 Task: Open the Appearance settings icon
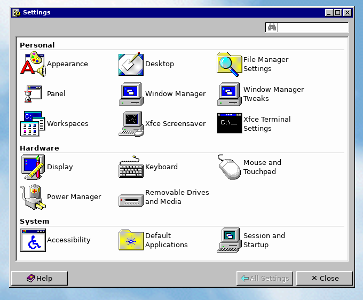coord(33,64)
